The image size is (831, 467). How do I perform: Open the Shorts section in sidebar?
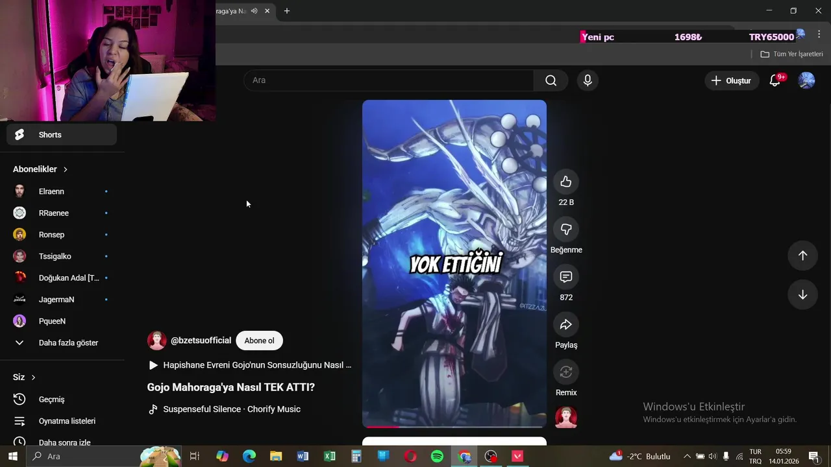pos(62,135)
